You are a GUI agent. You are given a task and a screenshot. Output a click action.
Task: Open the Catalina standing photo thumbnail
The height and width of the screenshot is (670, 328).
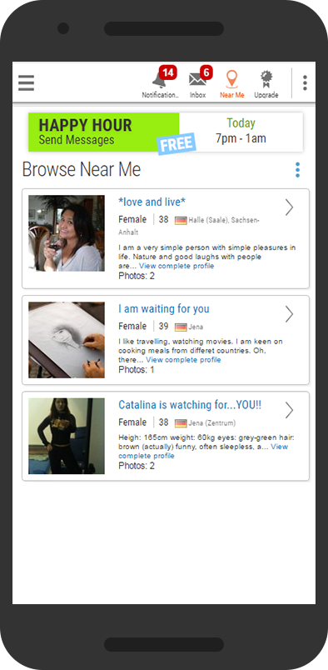coord(67,437)
